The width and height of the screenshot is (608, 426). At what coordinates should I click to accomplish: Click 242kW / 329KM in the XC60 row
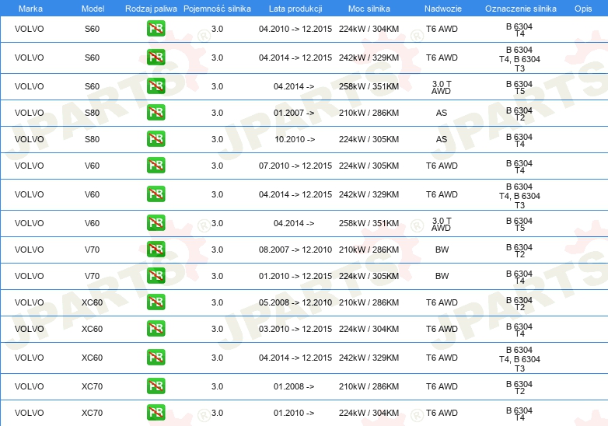click(369, 358)
